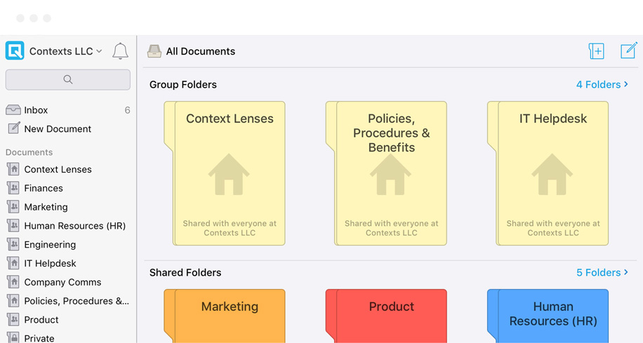The height and width of the screenshot is (343, 643).
Task: Open notifications bell
Action: point(120,51)
